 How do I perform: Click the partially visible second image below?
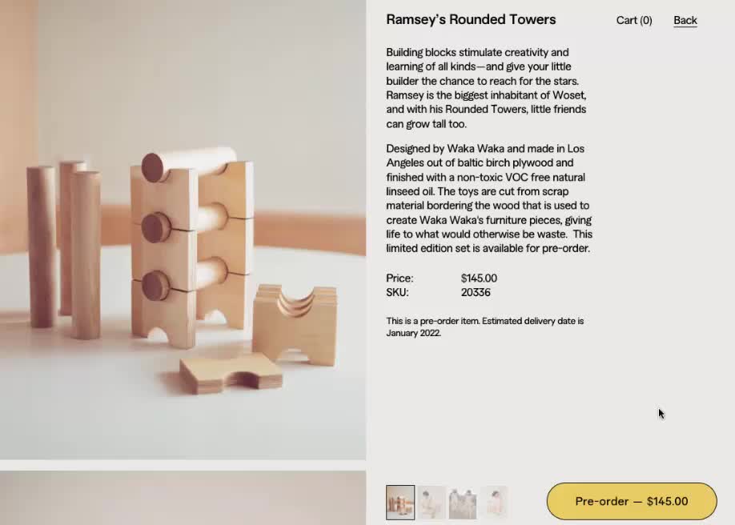pos(183,498)
